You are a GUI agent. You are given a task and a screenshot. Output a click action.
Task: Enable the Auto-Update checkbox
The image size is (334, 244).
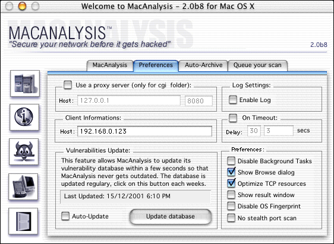tap(65, 216)
